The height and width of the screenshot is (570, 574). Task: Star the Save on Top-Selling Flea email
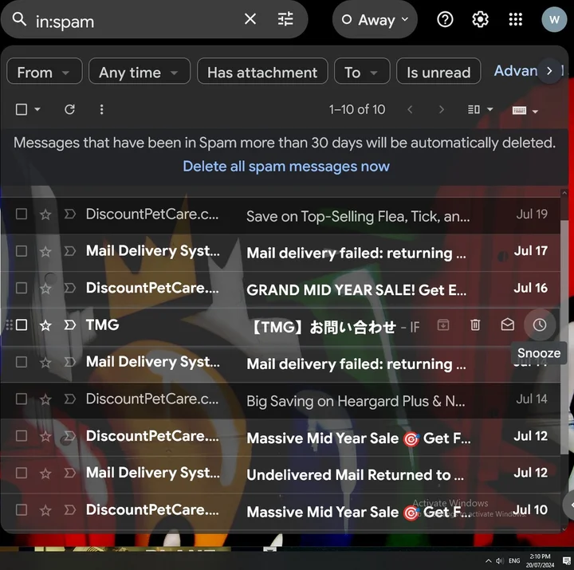tap(45, 214)
